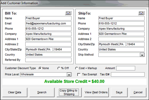Select the % Off discount radio button
This screenshot has height=100, width=149.
(x=59, y=68)
